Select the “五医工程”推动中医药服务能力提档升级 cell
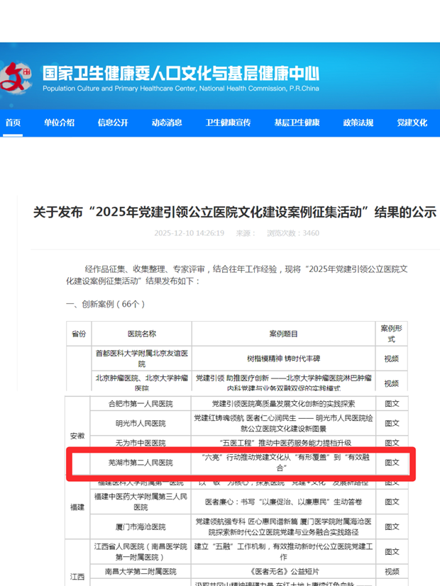The width and height of the screenshot is (440, 586). [284, 442]
